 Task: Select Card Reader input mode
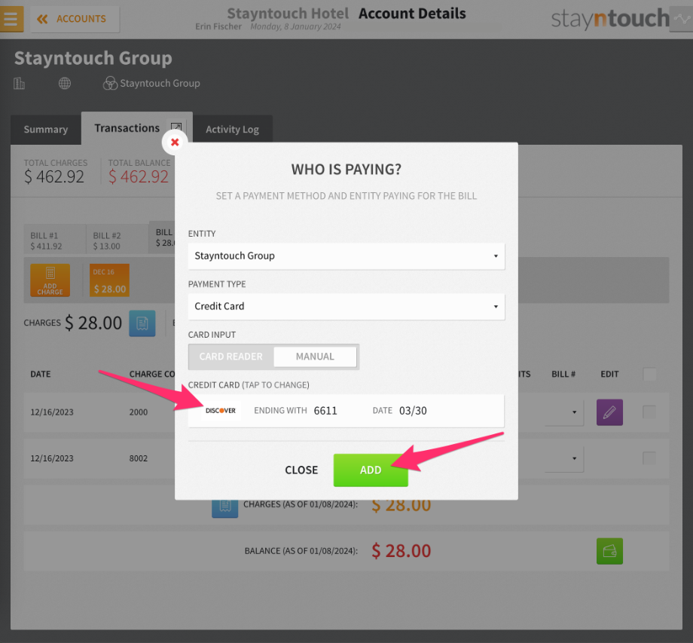(x=230, y=357)
